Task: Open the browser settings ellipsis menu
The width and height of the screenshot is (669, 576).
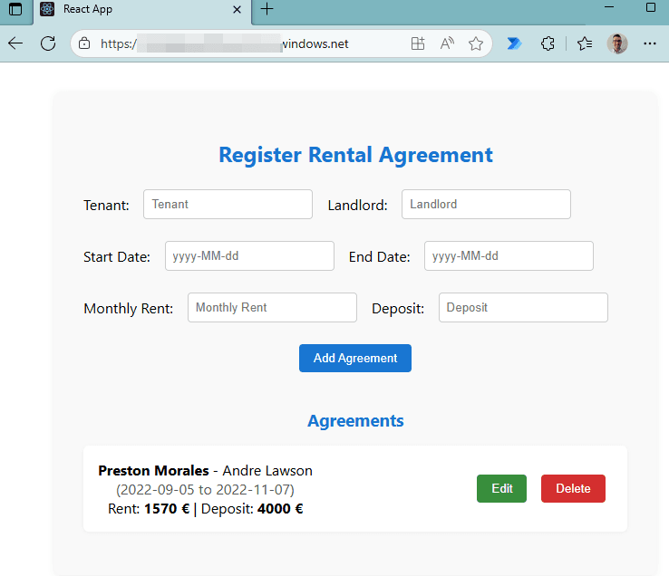Action: point(649,43)
